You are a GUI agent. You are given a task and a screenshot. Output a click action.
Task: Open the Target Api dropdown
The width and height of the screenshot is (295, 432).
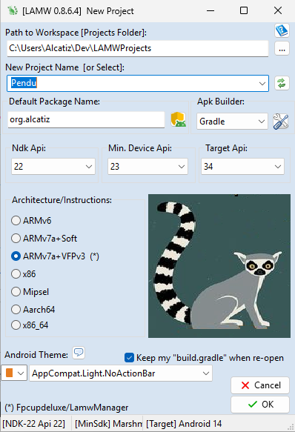tap(278, 167)
